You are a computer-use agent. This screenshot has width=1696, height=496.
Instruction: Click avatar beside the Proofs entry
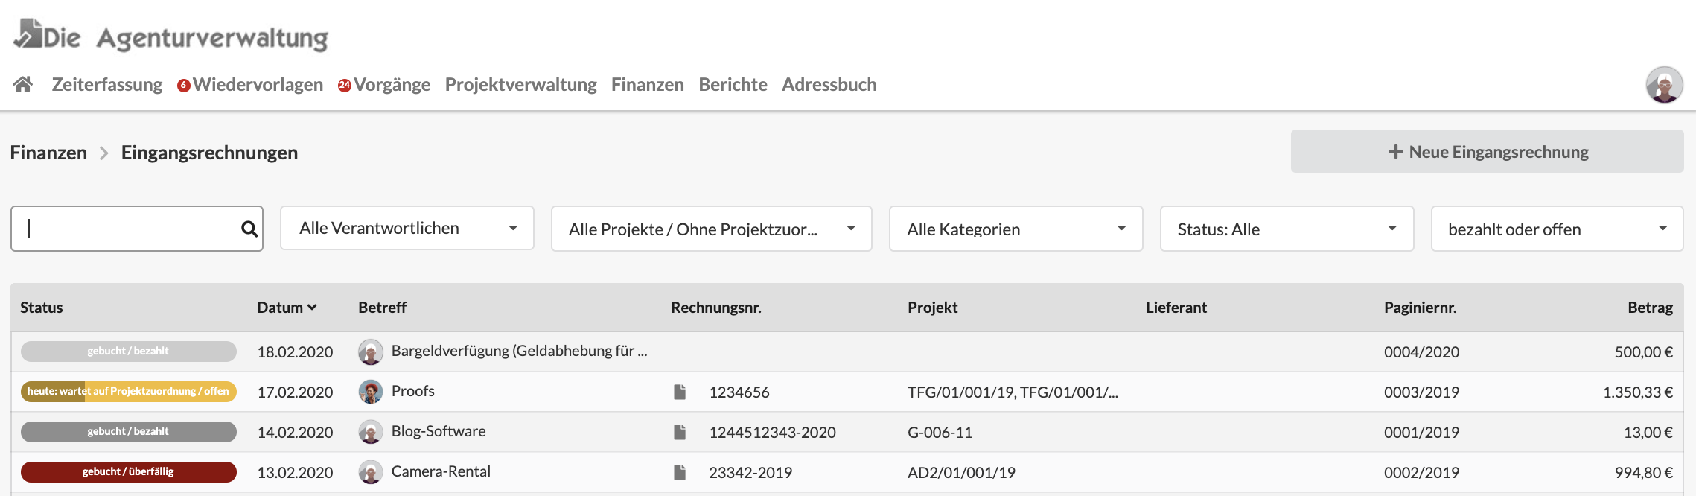pos(371,392)
